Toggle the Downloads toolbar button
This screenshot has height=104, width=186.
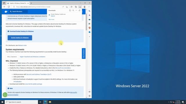pyautogui.click(x=80, y=7)
